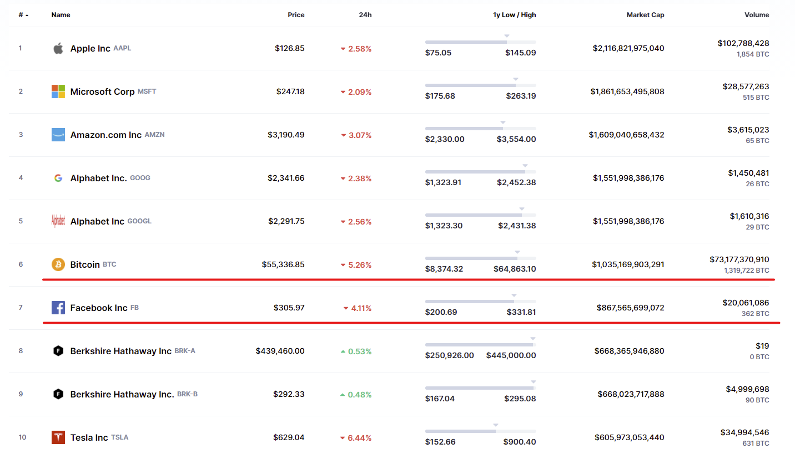Click the Bitcoin orange coin icon

coord(58,264)
